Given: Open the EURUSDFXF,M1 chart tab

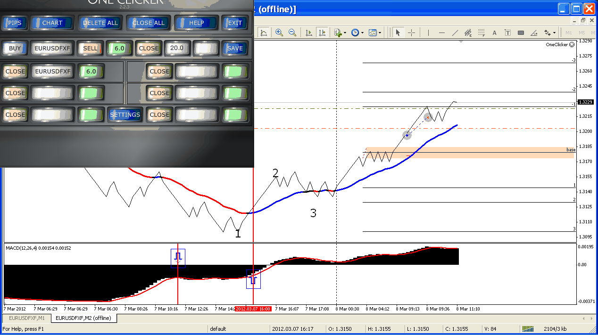Looking at the screenshot, I should point(26,318).
